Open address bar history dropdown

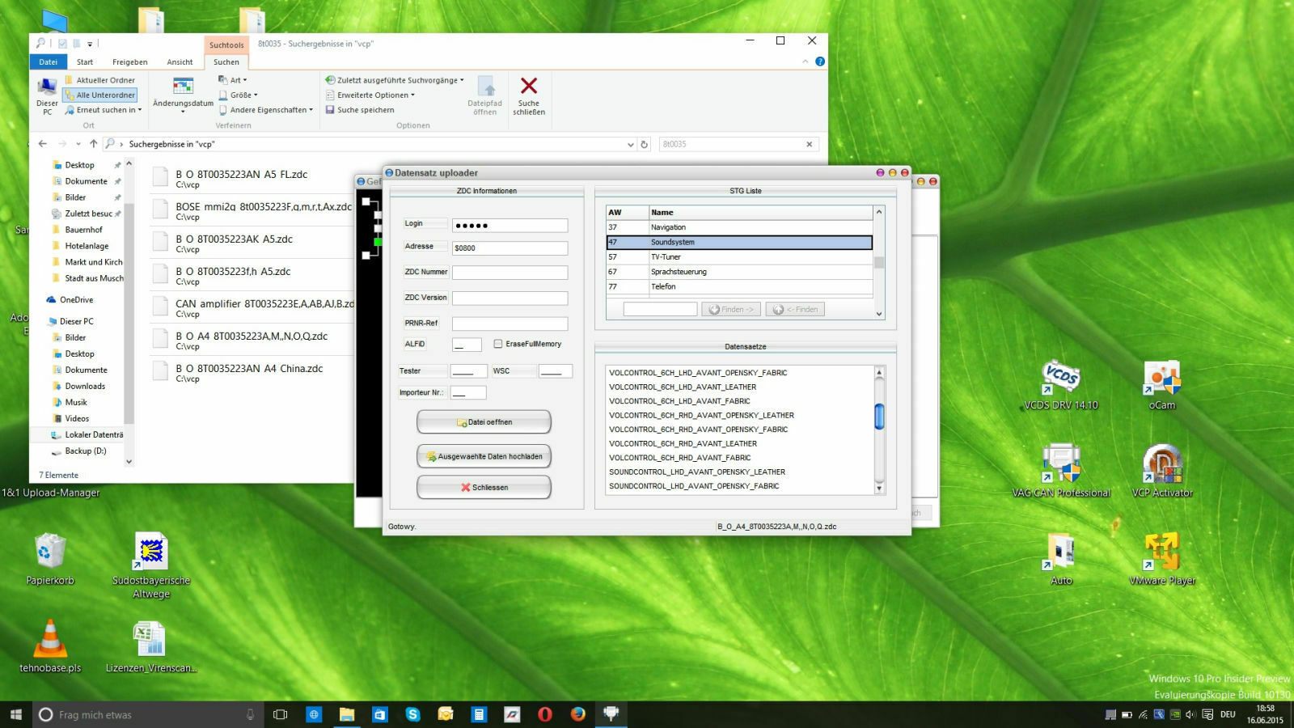[x=631, y=144]
